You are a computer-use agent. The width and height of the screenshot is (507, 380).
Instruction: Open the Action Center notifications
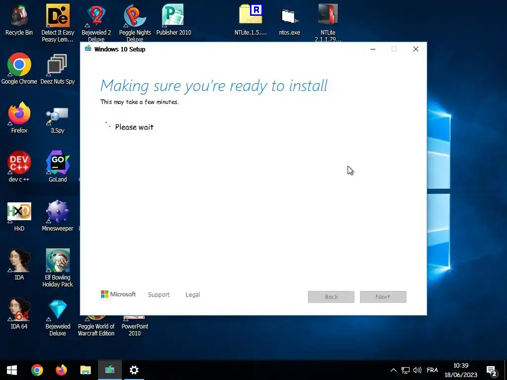pyautogui.click(x=492, y=370)
